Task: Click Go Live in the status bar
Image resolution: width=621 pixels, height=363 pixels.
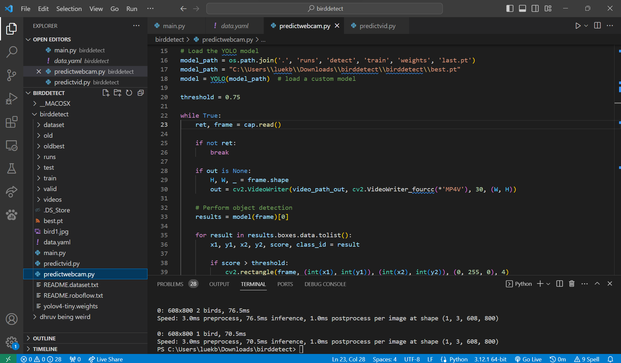Action: pyautogui.click(x=528, y=359)
